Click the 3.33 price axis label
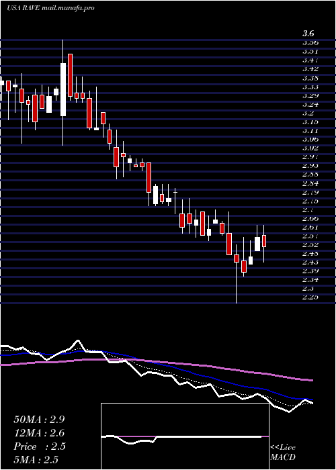 click(x=310, y=87)
